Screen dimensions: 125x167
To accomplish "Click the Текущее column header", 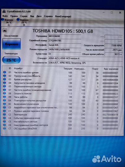I will point(68,69).
